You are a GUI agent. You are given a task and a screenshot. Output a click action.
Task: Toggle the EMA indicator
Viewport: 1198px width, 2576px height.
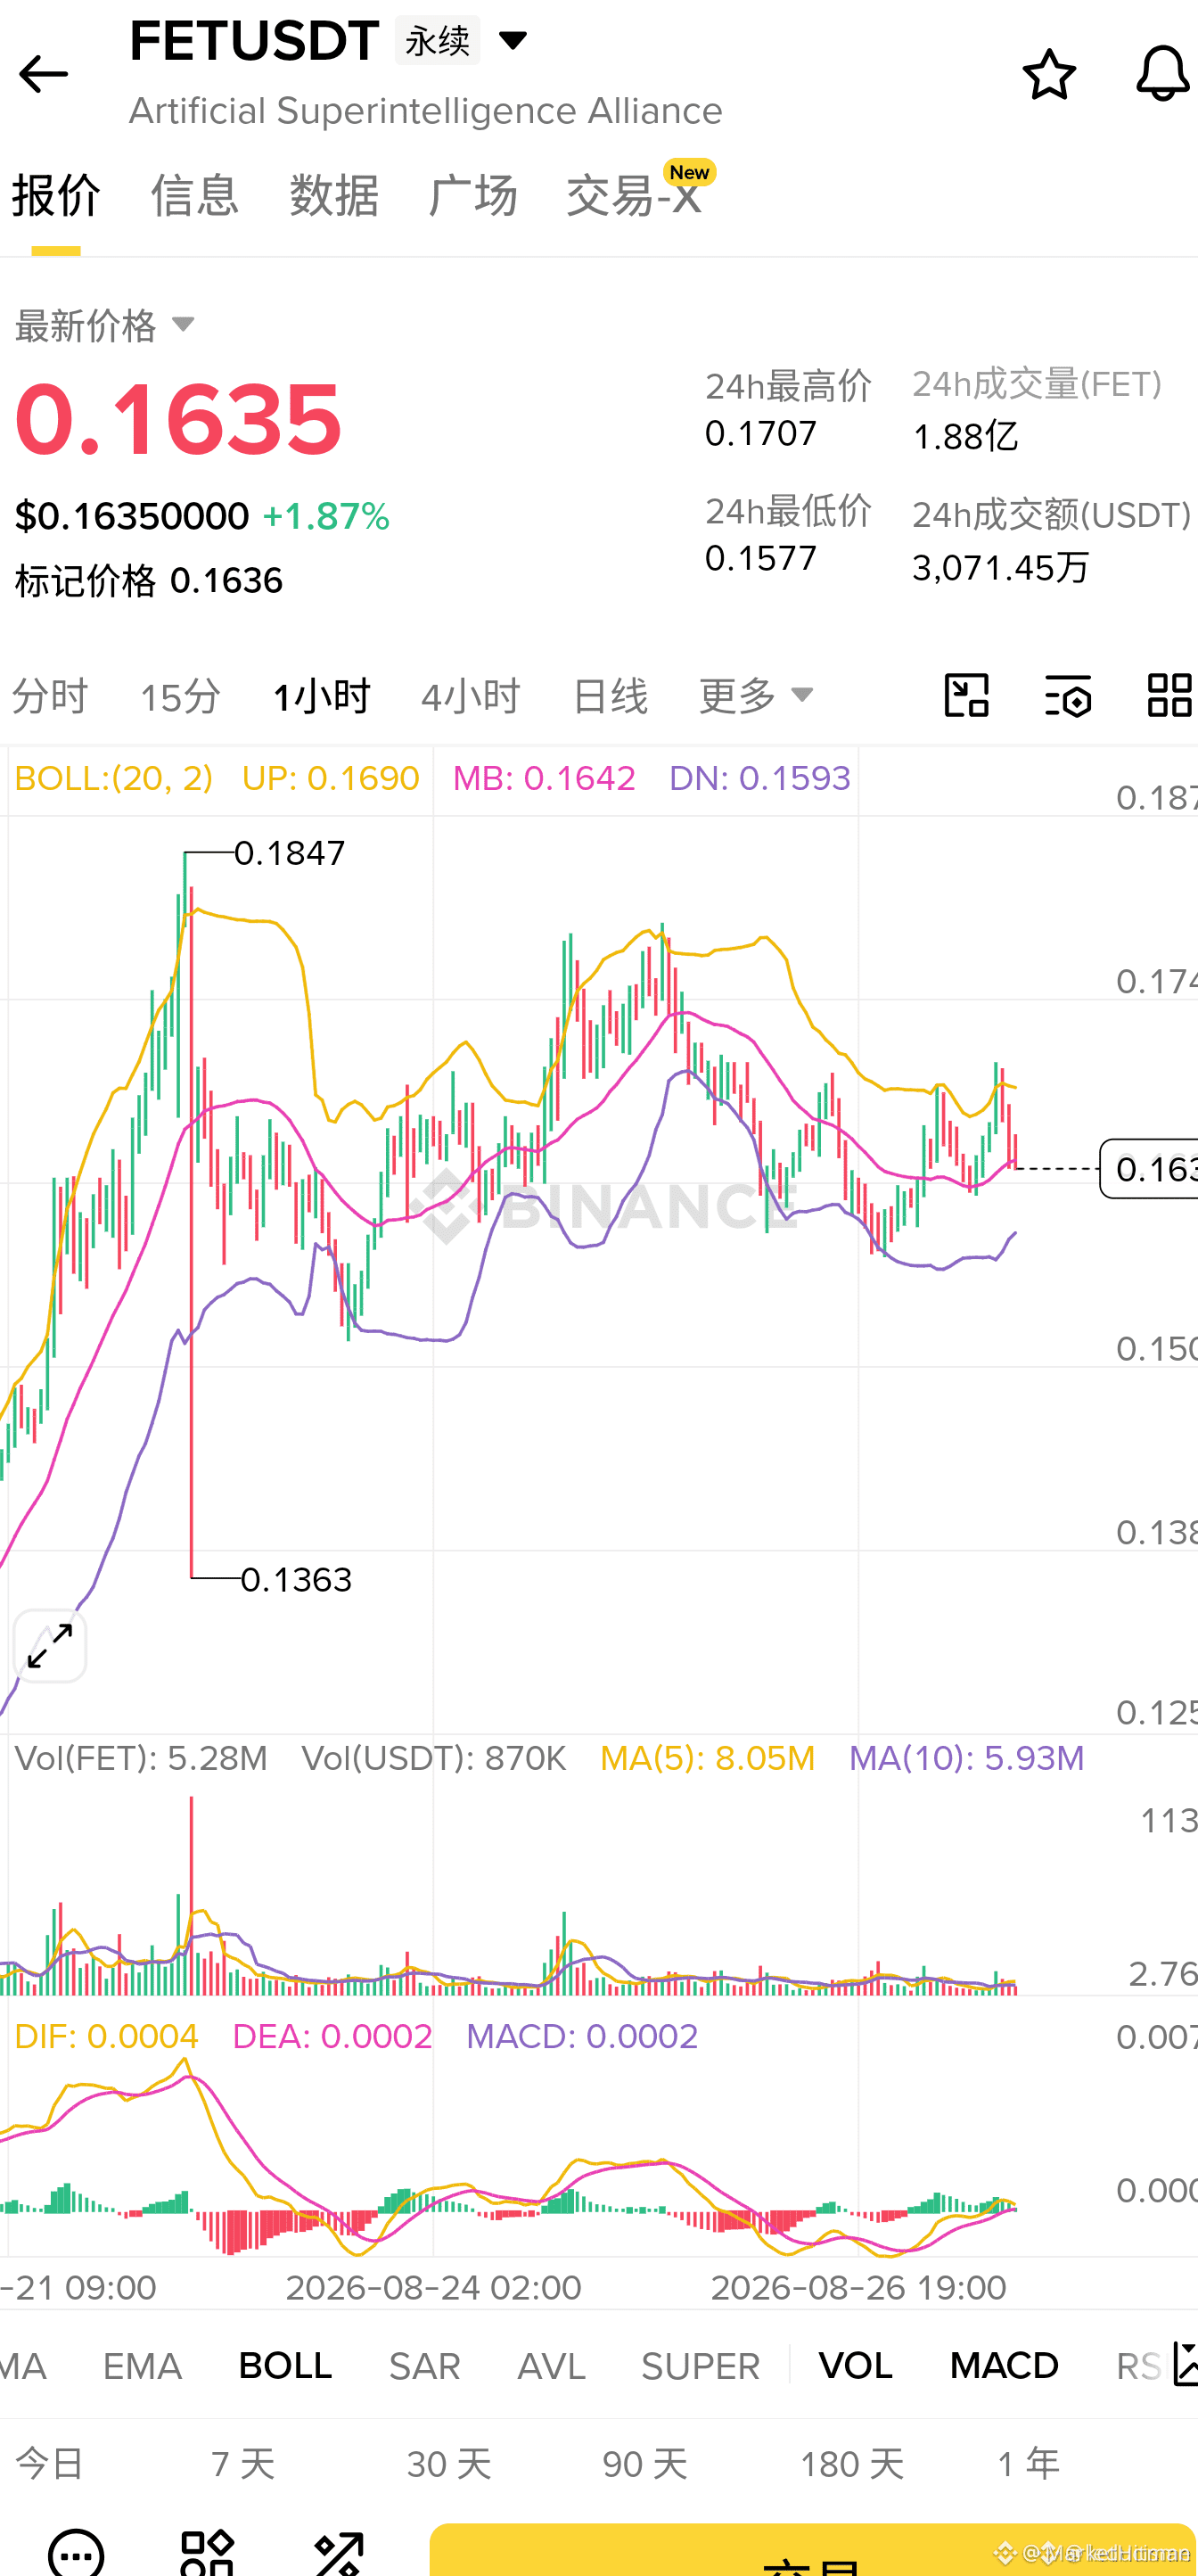pyautogui.click(x=142, y=2366)
